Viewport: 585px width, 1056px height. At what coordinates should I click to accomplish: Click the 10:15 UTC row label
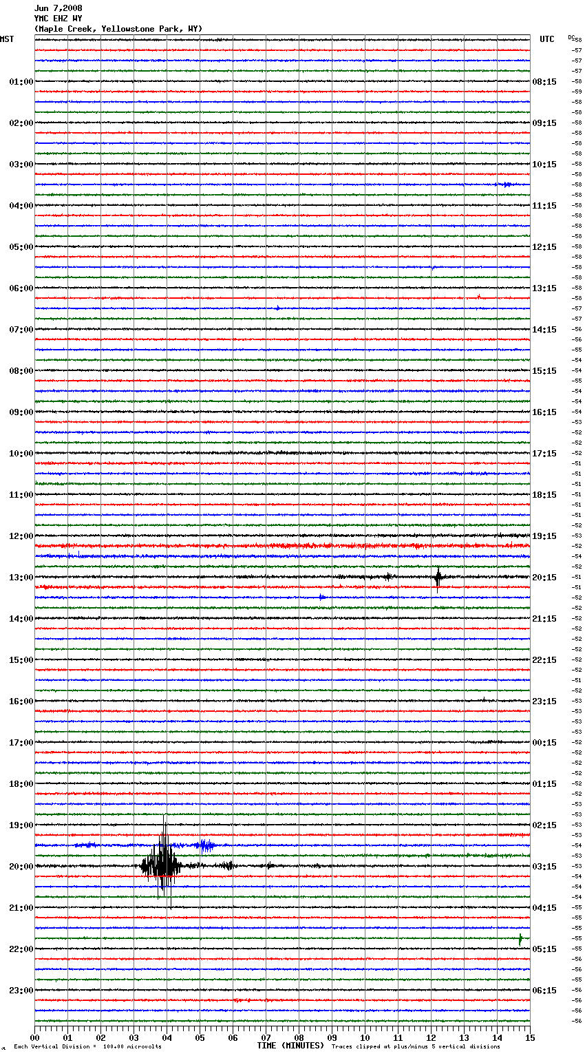click(544, 165)
